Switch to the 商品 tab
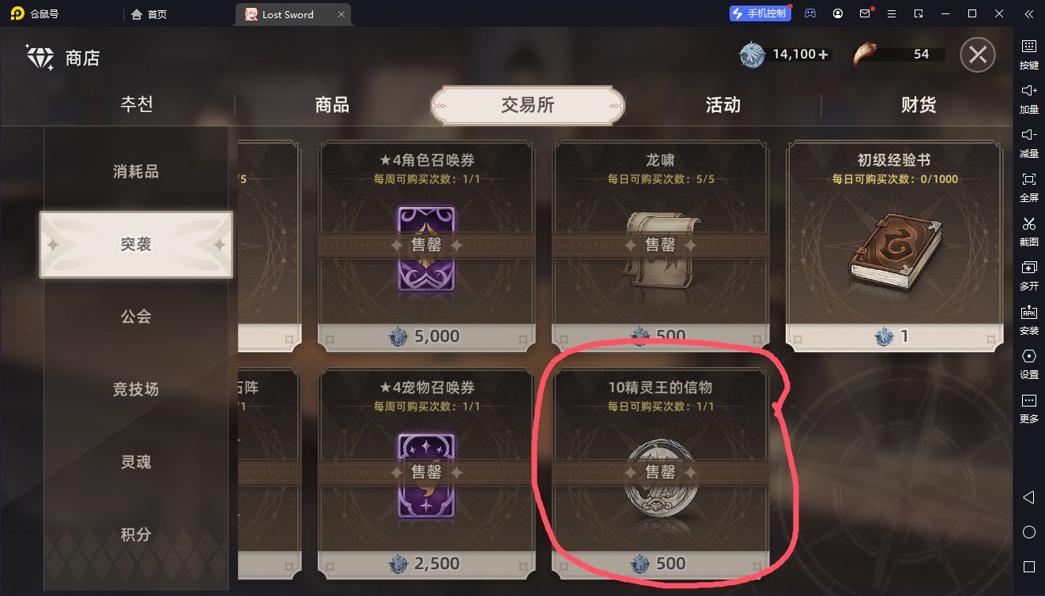The height and width of the screenshot is (596, 1045). 332,105
